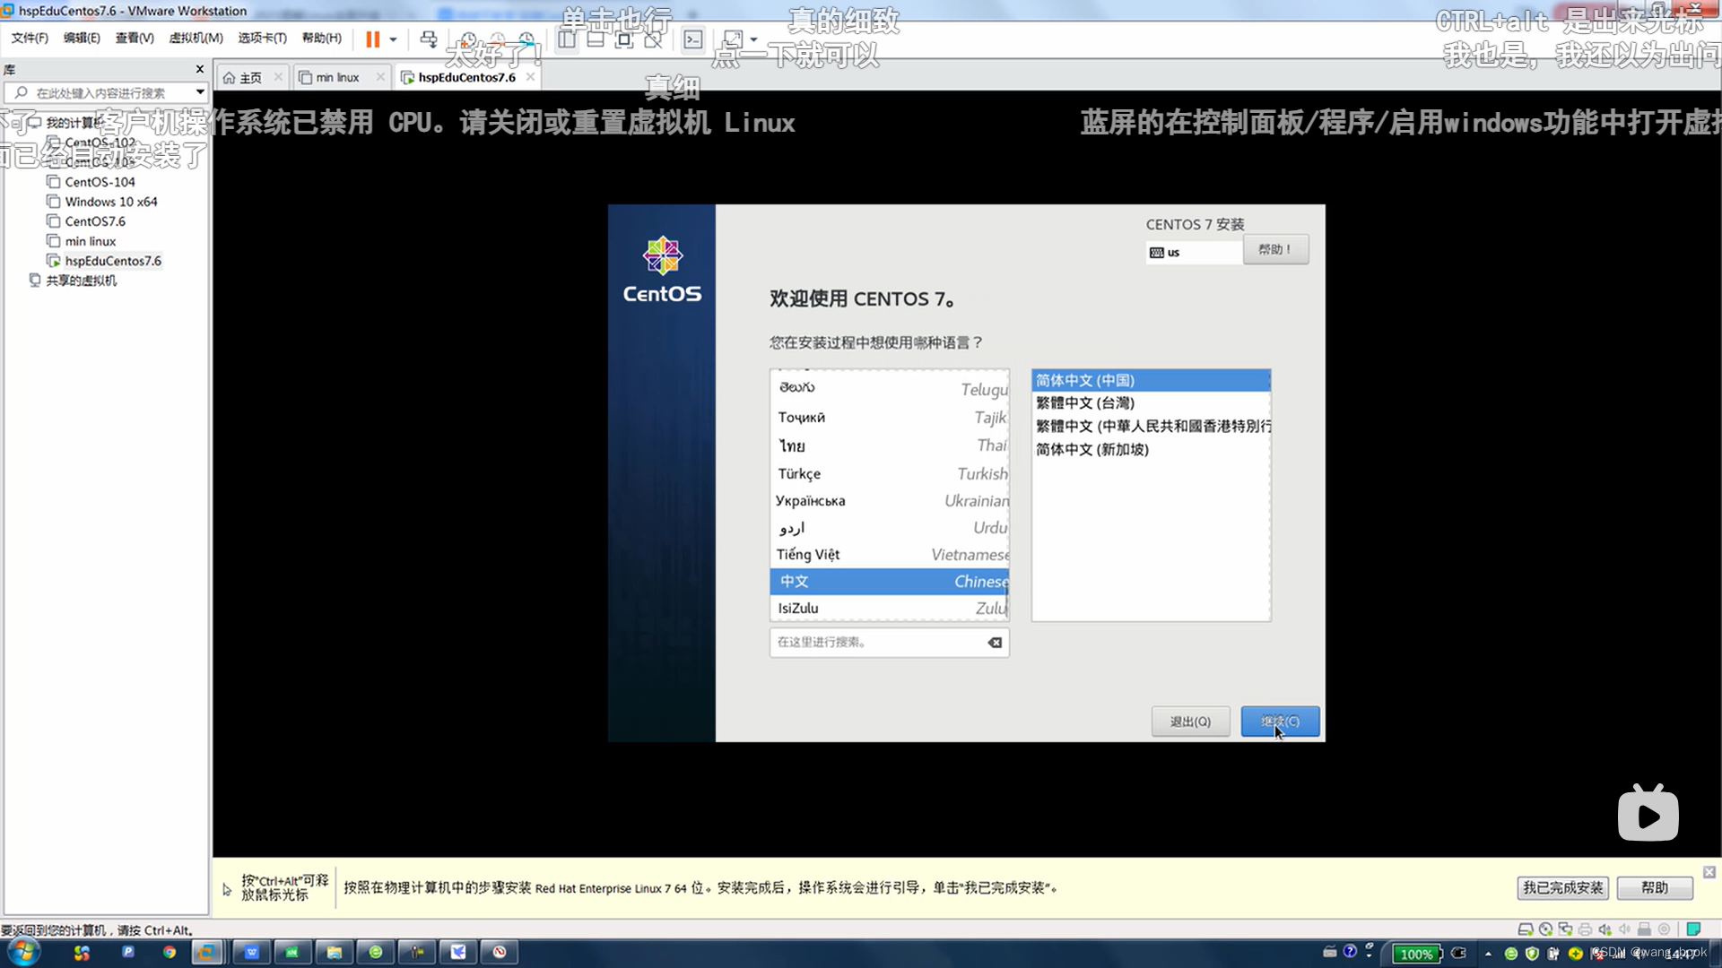Select Urdu in the language list
The height and width of the screenshot is (968, 1722).
[889, 527]
